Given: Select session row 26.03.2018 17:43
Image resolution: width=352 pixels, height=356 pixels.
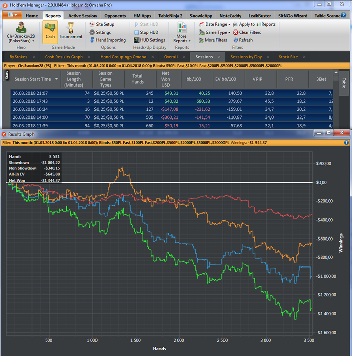Looking at the screenshot, I should coord(172,101).
